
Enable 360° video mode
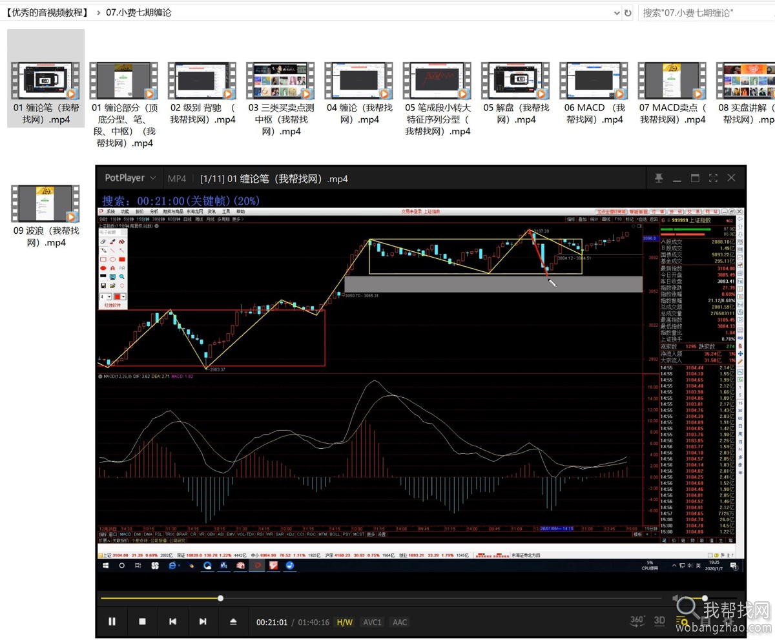(637, 621)
